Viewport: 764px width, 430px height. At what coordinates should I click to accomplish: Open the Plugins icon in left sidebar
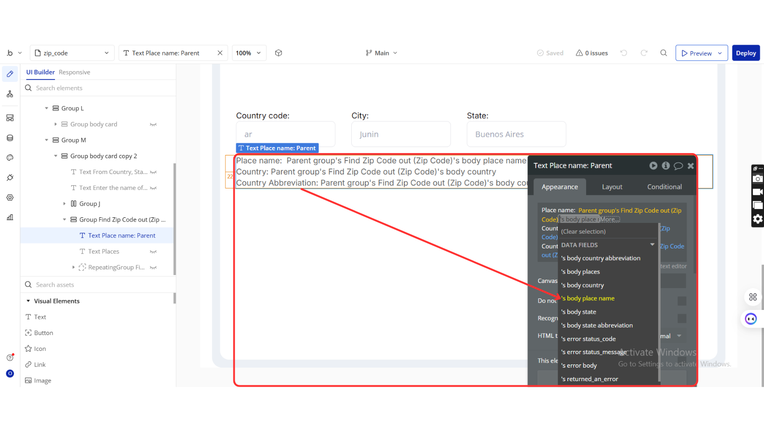10,178
